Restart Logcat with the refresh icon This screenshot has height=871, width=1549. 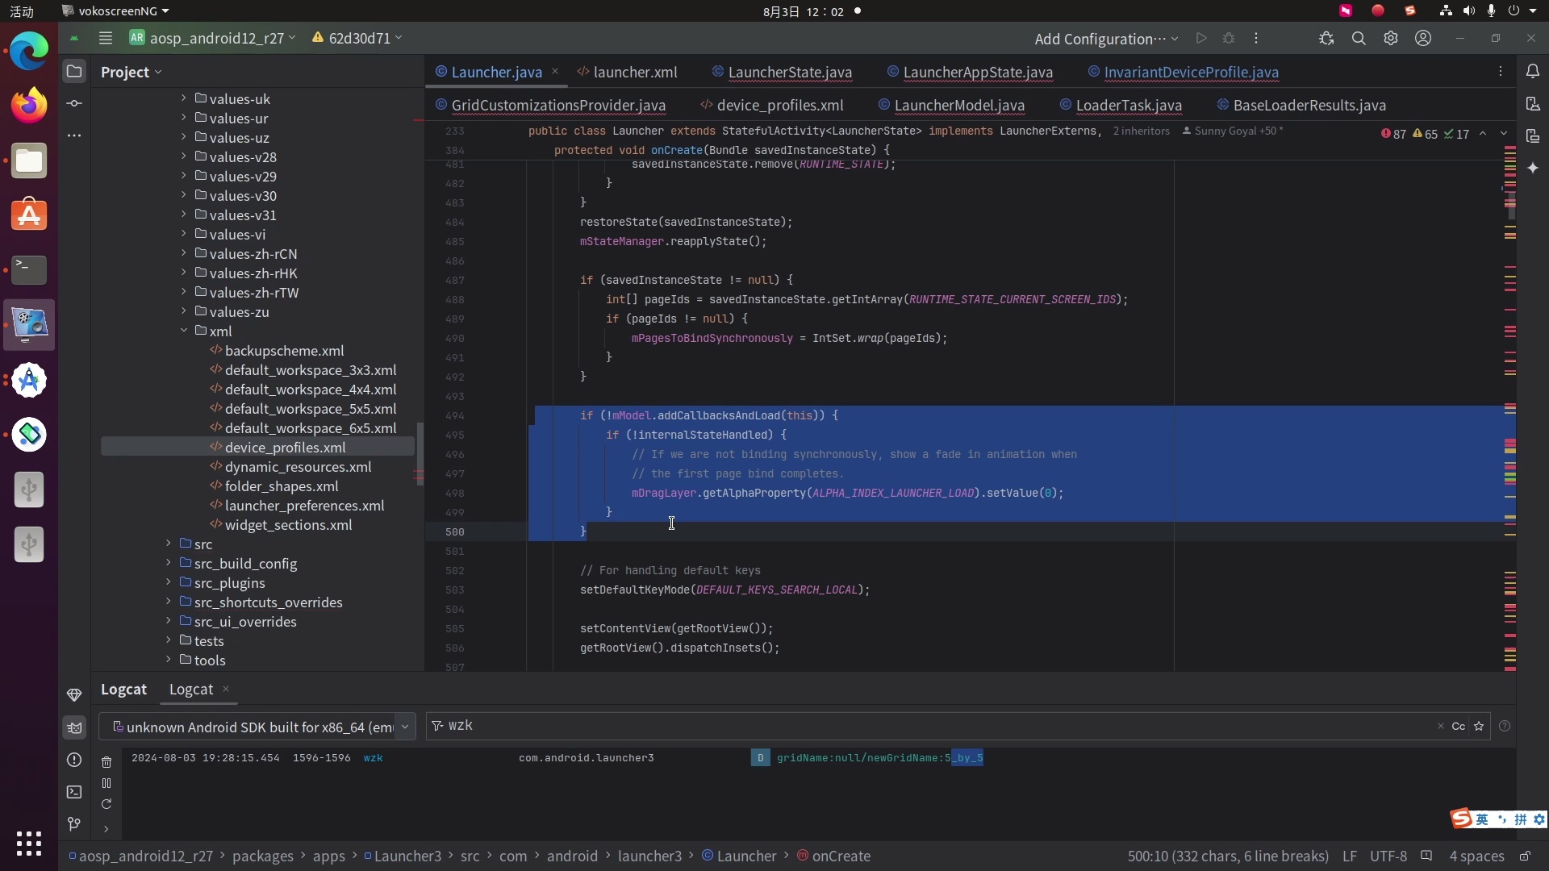pos(106,804)
